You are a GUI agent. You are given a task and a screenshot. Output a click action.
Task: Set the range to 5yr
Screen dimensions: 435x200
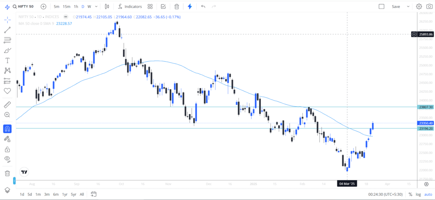pos(73,194)
